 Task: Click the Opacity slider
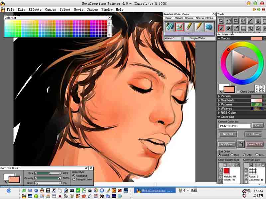click(48, 178)
